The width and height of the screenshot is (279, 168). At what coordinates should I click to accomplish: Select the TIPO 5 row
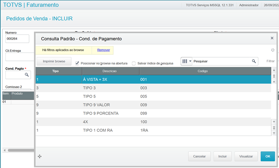point(153,96)
